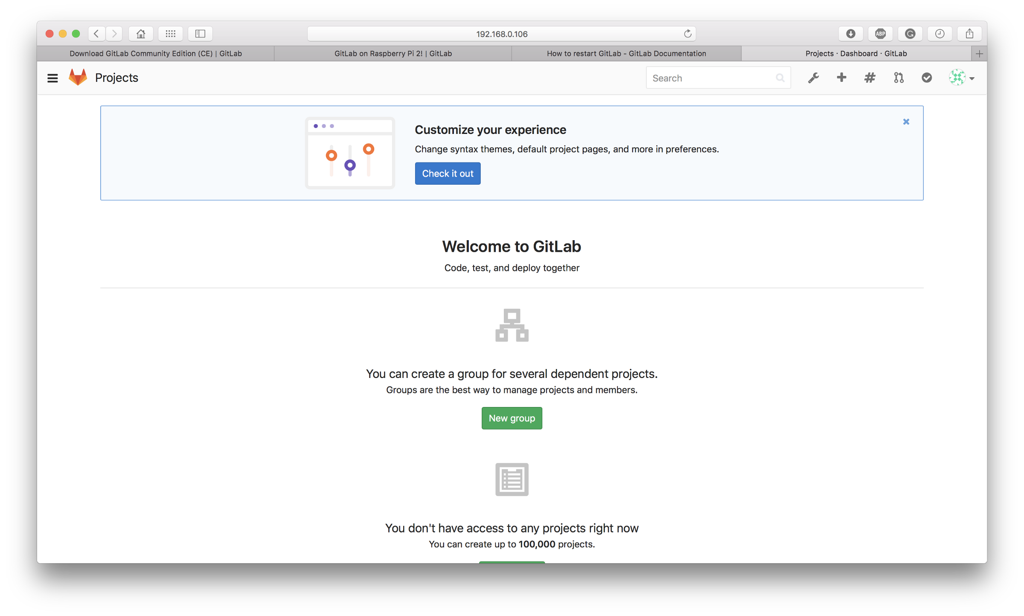The height and width of the screenshot is (616, 1024).
Task: Select the GitLab on Raspberry Pi 2 tab
Action: click(x=396, y=52)
